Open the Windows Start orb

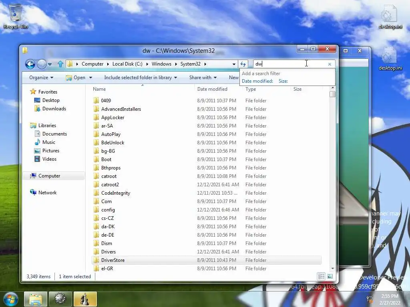(10, 299)
